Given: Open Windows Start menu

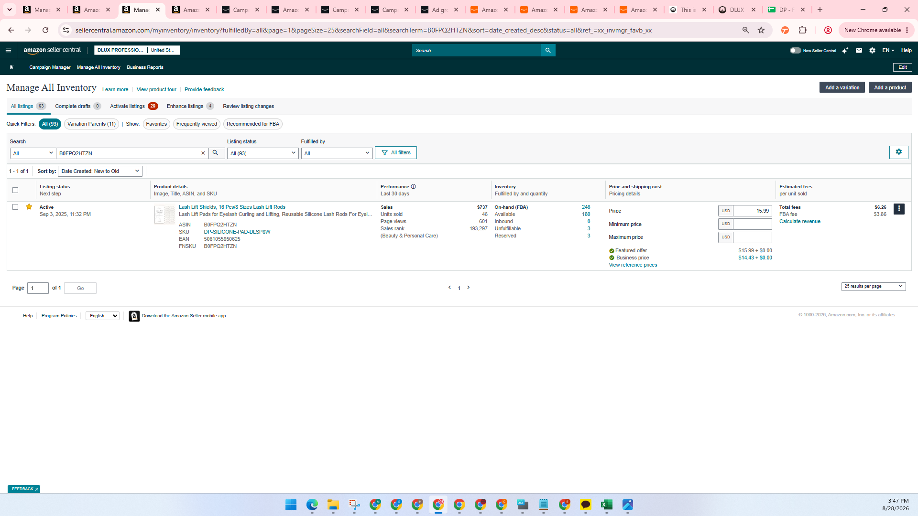Looking at the screenshot, I should [x=291, y=505].
